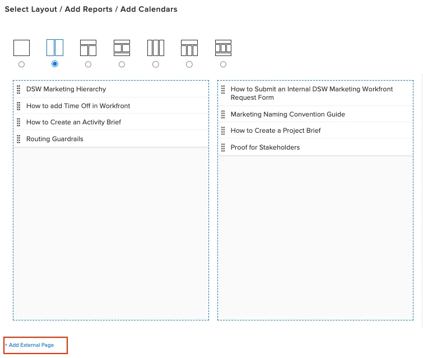423x358 pixels.
Task: Click drag handle for How to Submit Request Form
Action: tap(223, 89)
